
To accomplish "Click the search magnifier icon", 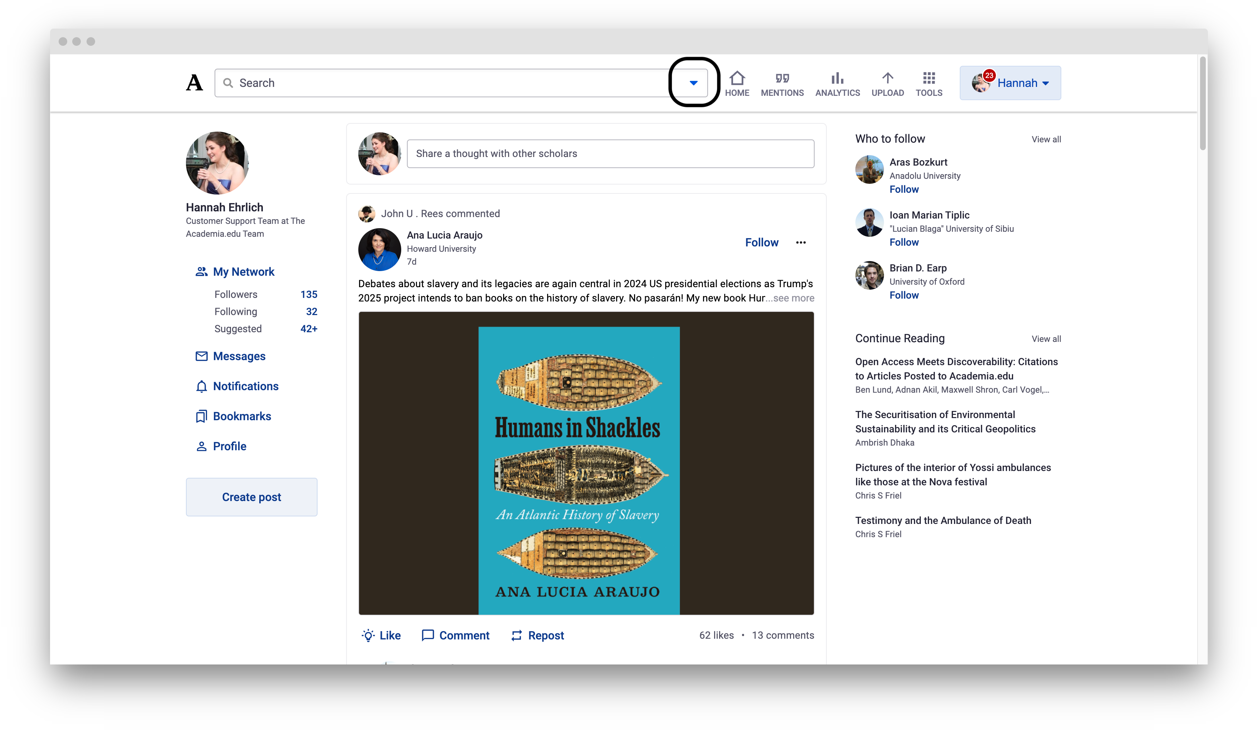I will [228, 83].
